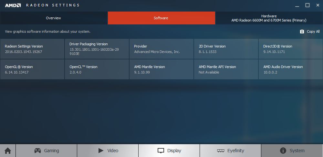
Task: Click the Copy All clipboard icon
Action: coord(302,31)
